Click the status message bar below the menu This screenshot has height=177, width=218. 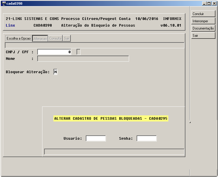pyautogui.click(x=95, y=45)
